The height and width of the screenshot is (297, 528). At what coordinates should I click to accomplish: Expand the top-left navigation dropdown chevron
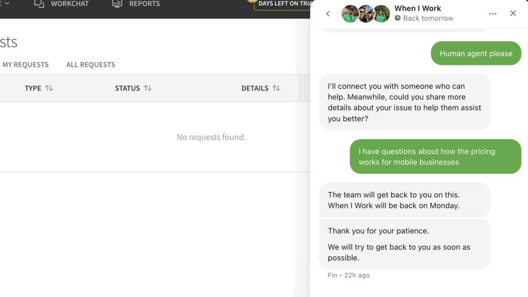click(7, 4)
